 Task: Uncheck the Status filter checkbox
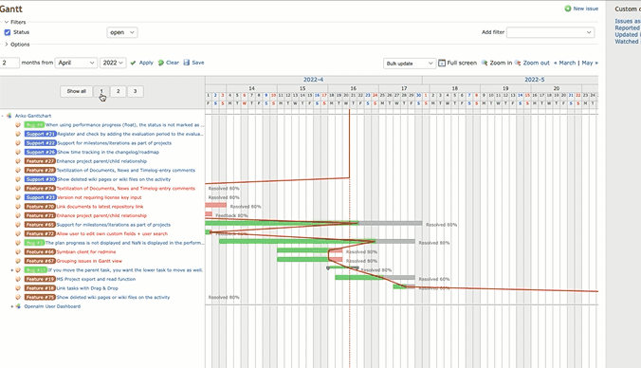[x=8, y=32]
